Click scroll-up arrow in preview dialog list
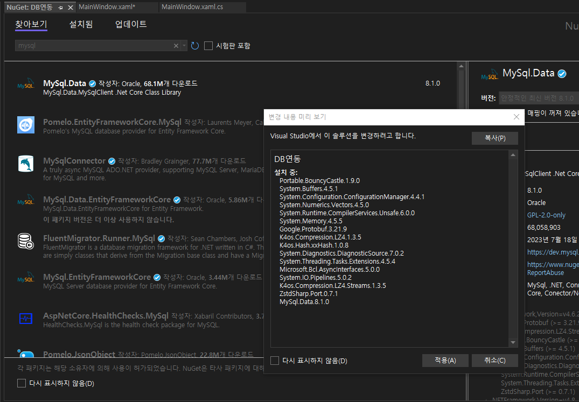The width and height of the screenshot is (579, 402). click(513, 155)
